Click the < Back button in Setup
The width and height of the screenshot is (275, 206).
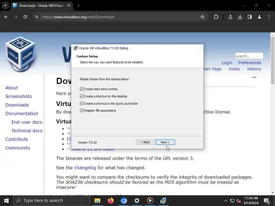pos(145,142)
